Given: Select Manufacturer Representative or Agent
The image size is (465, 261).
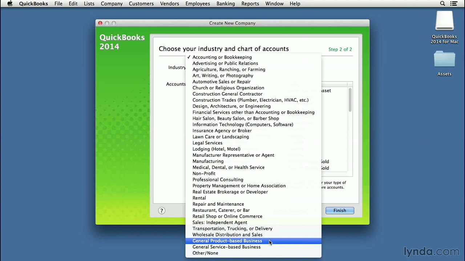Looking at the screenshot, I should point(253,155).
